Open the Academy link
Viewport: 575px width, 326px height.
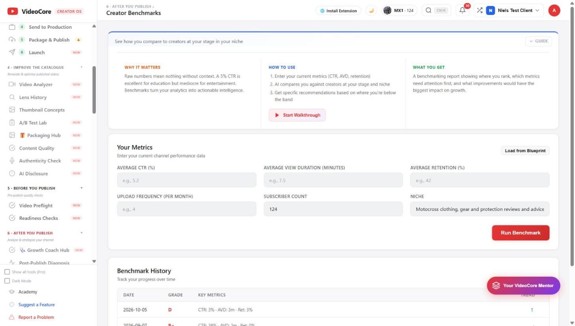tap(28, 292)
